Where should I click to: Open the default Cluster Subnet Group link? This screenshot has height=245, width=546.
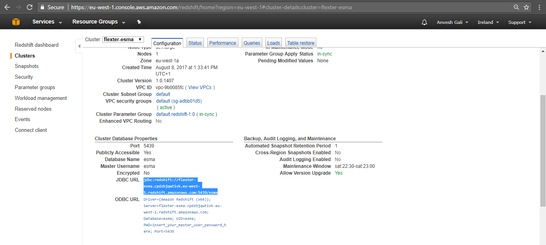coord(163,94)
